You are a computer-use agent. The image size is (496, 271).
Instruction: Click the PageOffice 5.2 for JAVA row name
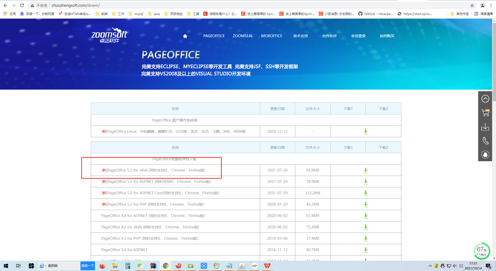153,170
